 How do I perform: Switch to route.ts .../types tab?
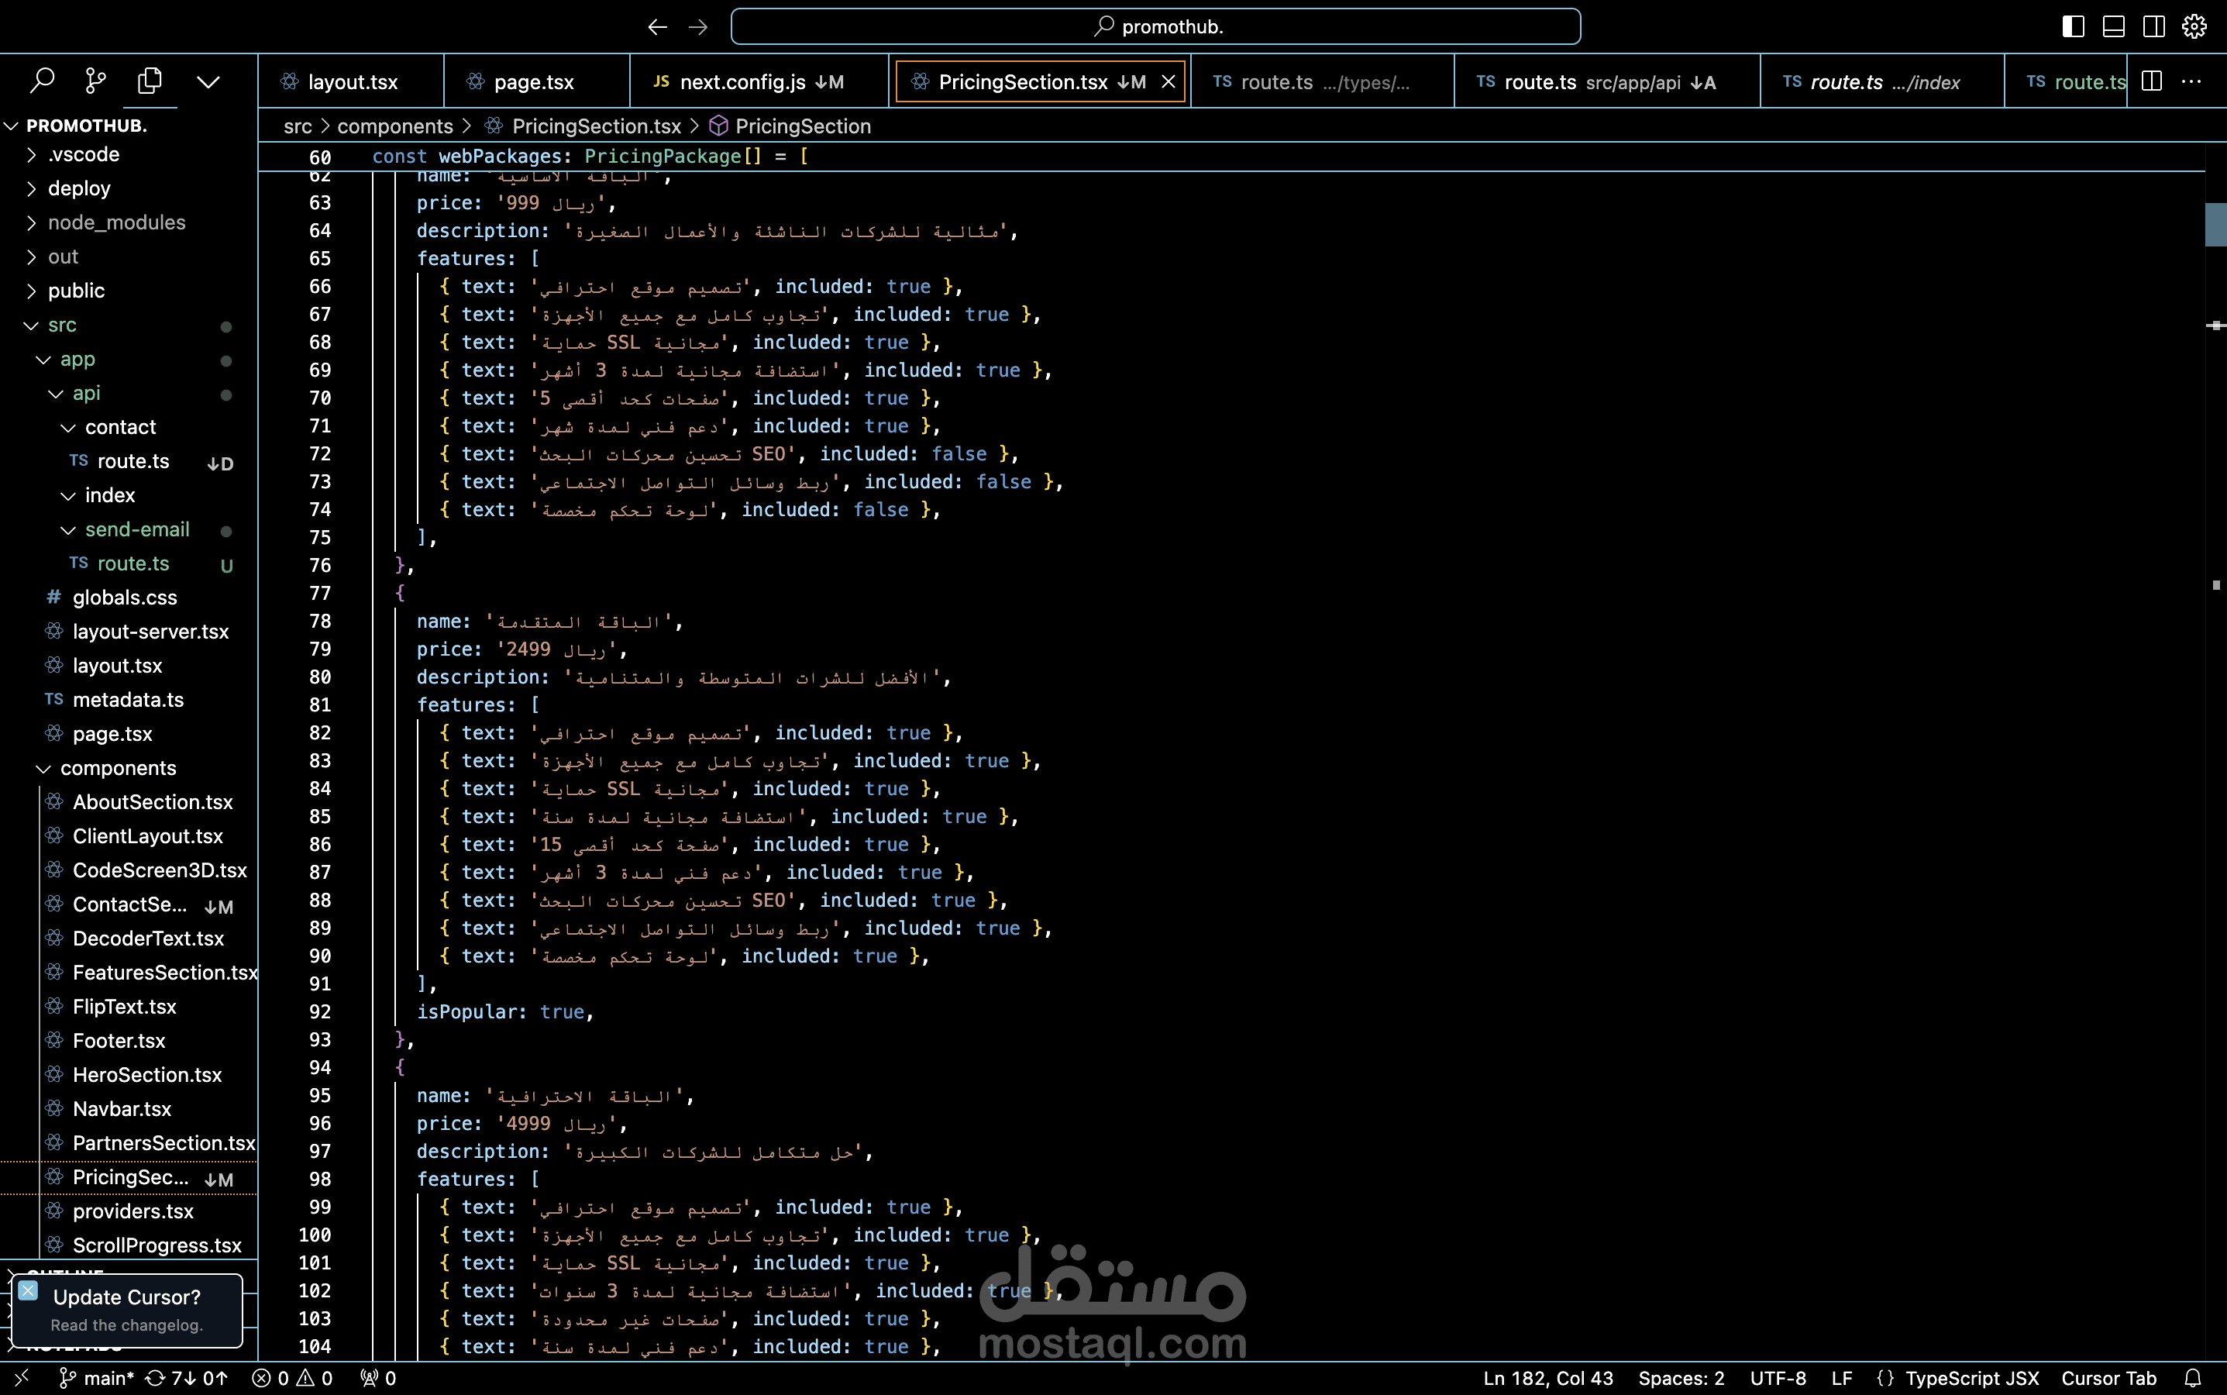pyautogui.click(x=1322, y=82)
